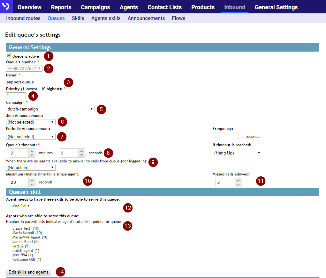Click the timeout minutes field
Viewport: 326px width, 278px height.
coord(19,153)
